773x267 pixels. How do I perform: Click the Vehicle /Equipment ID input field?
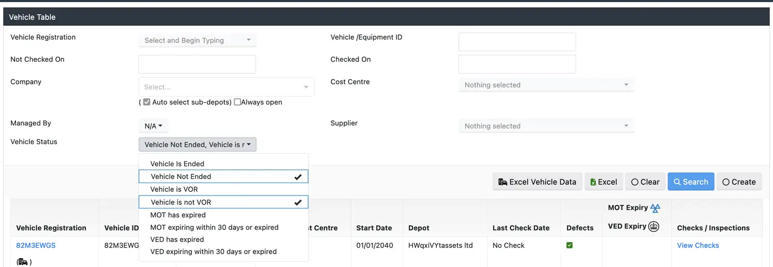[x=517, y=42]
